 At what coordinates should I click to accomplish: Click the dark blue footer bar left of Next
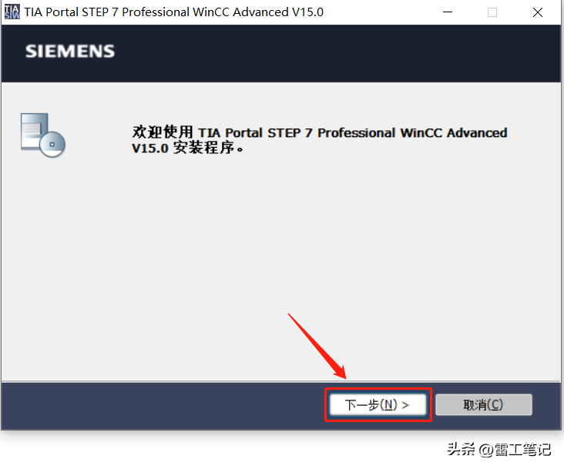[163, 406]
